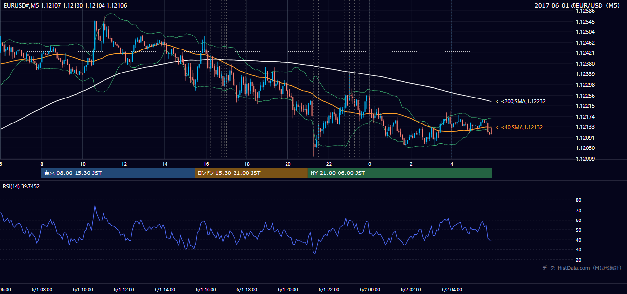Click hour label 22 under price chart
This screenshot has width=627, height=294.
click(329, 164)
